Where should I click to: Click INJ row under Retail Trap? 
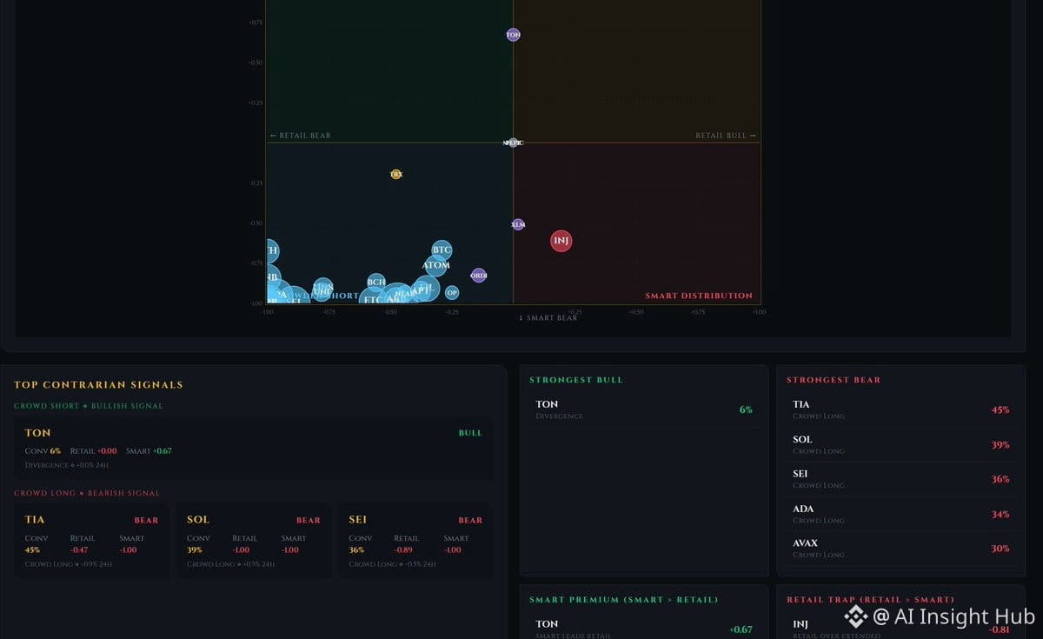[901, 629]
